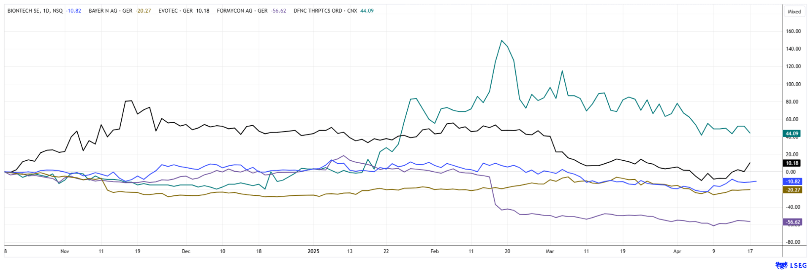The height and width of the screenshot is (270, 811).
Task: Click the 100.00 price scale label
Action: pyautogui.click(x=793, y=84)
